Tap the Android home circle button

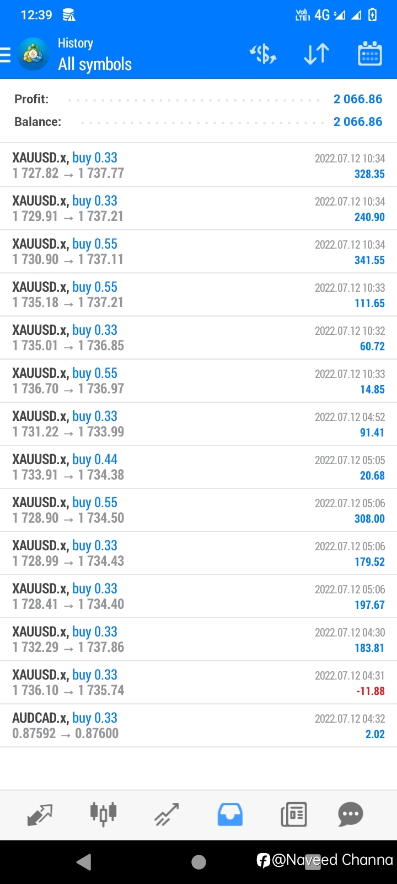click(x=198, y=862)
